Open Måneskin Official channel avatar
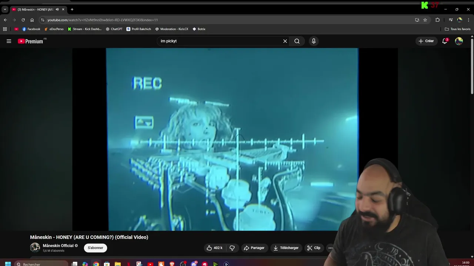This screenshot has height=266, width=474. point(35,248)
